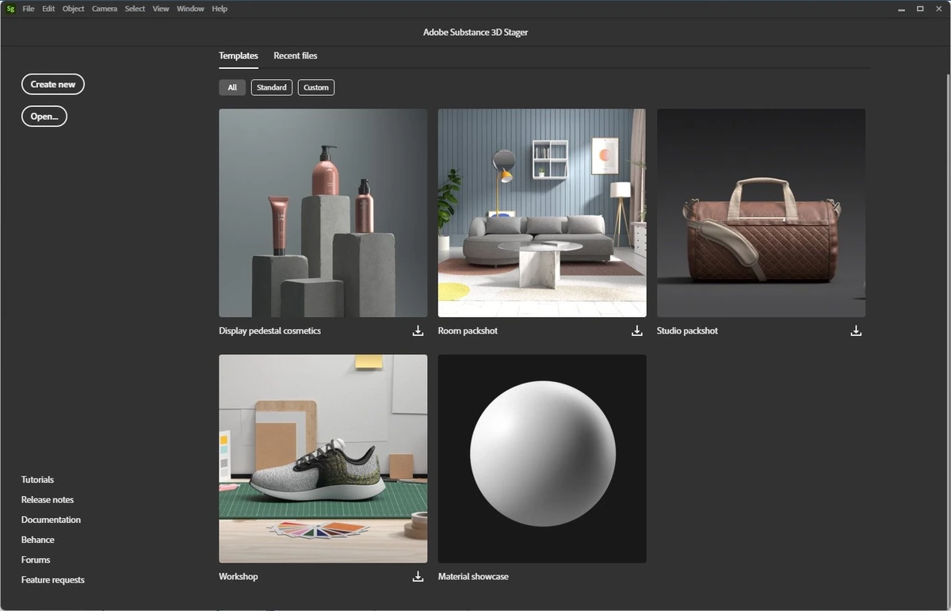Select the Studio packshot bag thumbnail
Screen dimensions: 951x611
tap(761, 213)
